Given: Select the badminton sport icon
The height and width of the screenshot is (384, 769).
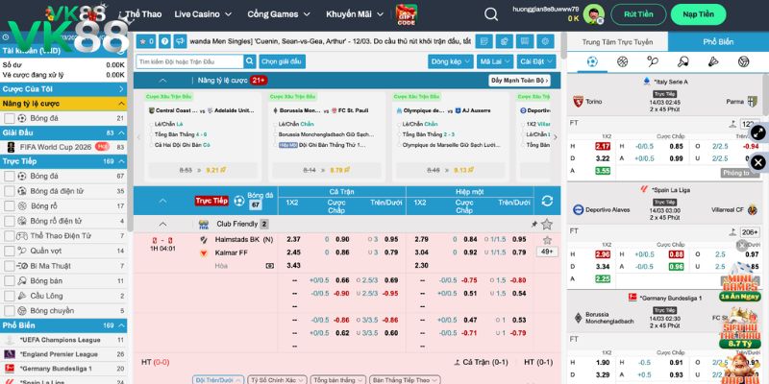Looking at the screenshot, I should (x=713, y=61).
